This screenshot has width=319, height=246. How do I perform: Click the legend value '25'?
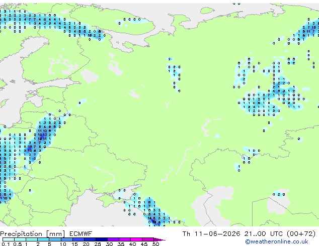(x=98, y=244)
